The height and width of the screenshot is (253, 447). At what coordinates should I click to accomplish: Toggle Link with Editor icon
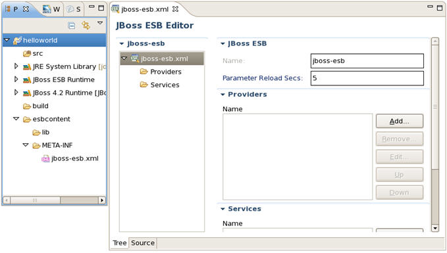86,26
